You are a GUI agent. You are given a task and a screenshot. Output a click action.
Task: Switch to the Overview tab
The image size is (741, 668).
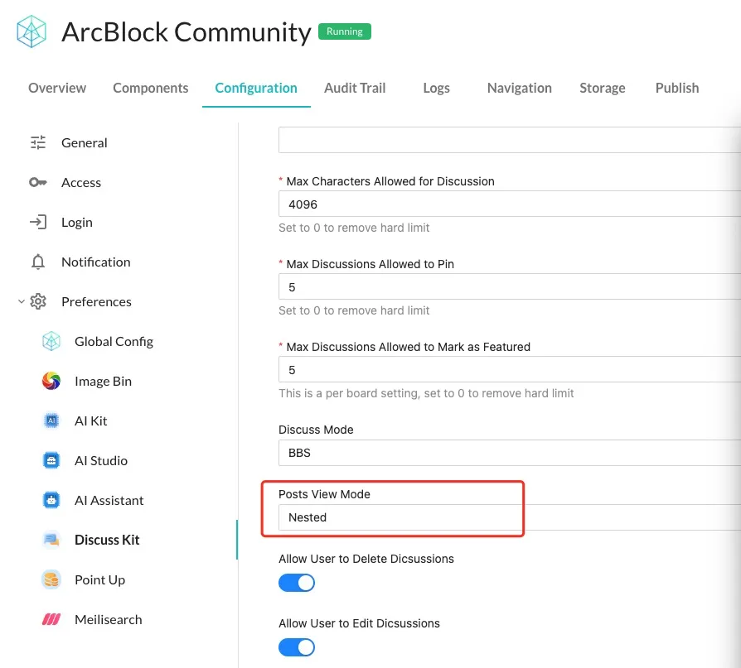pyautogui.click(x=57, y=88)
